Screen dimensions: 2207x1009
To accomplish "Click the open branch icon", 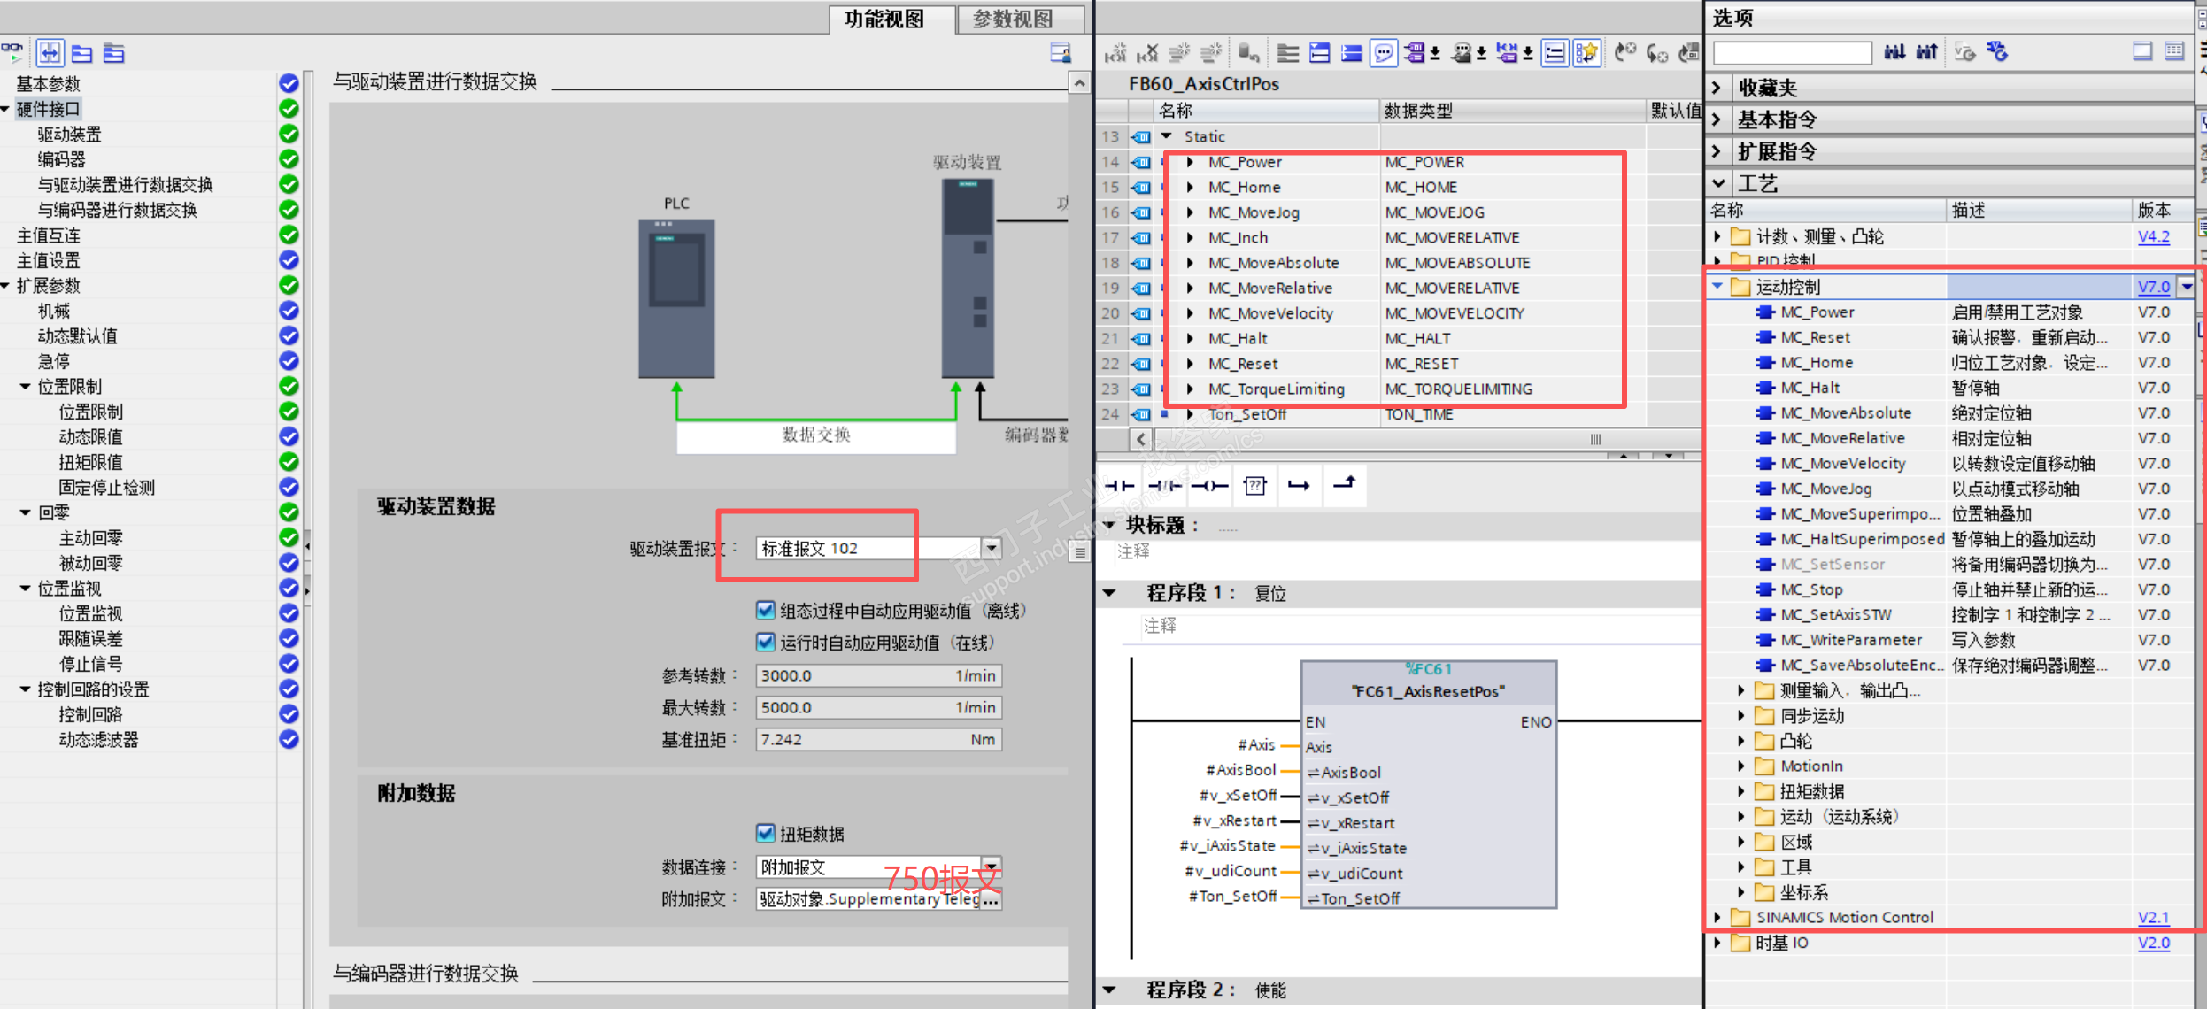I will tap(1299, 485).
